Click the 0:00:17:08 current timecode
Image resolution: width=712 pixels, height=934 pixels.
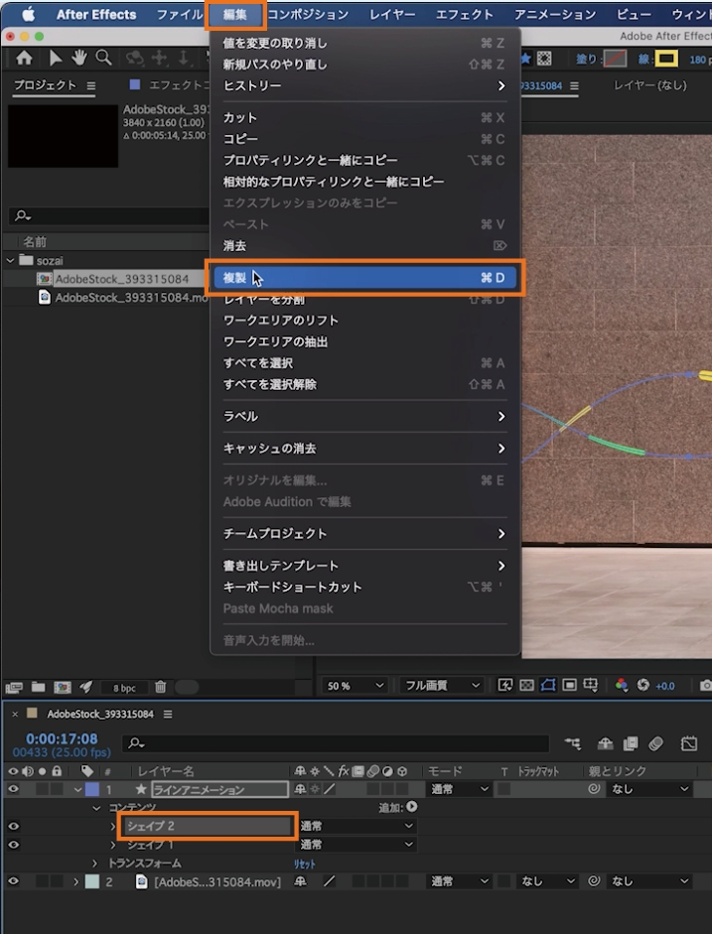point(62,739)
